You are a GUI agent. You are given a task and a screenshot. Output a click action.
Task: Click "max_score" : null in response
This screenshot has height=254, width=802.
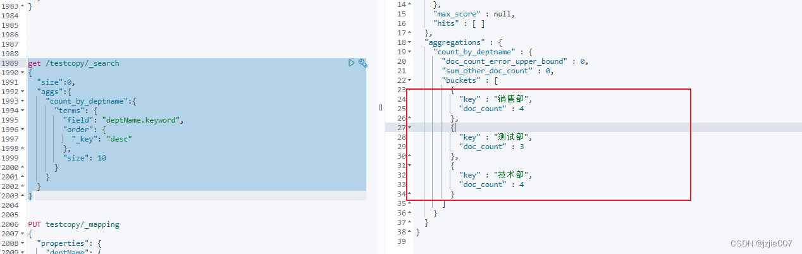474,14
